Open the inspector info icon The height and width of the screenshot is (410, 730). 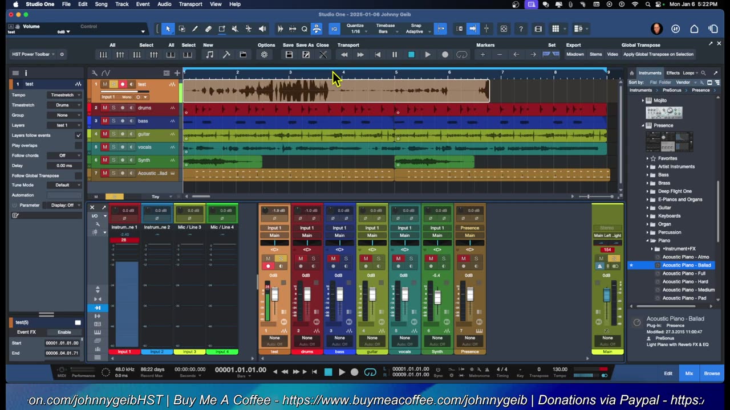tap(26, 73)
